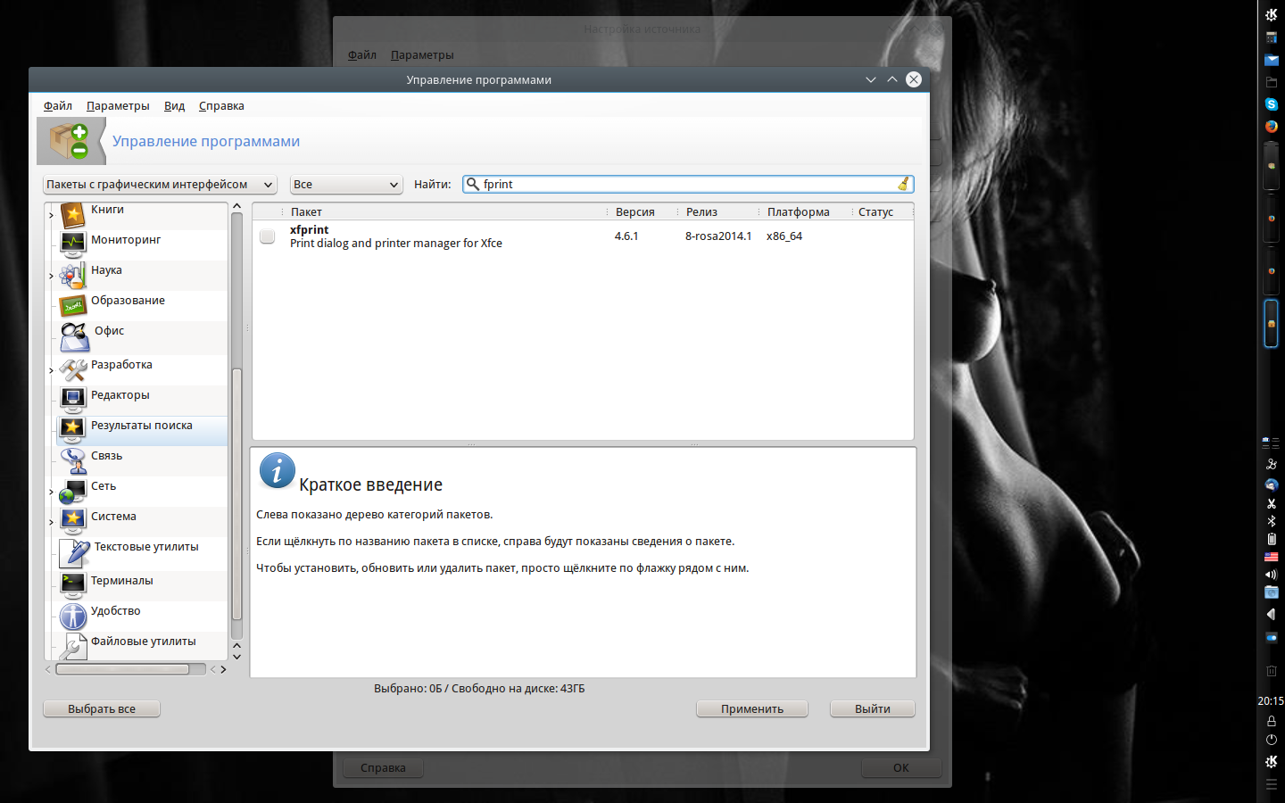Click the Мониторинг category icon
The width and height of the screenshot is (1285, 803).
tap(72, 243)
